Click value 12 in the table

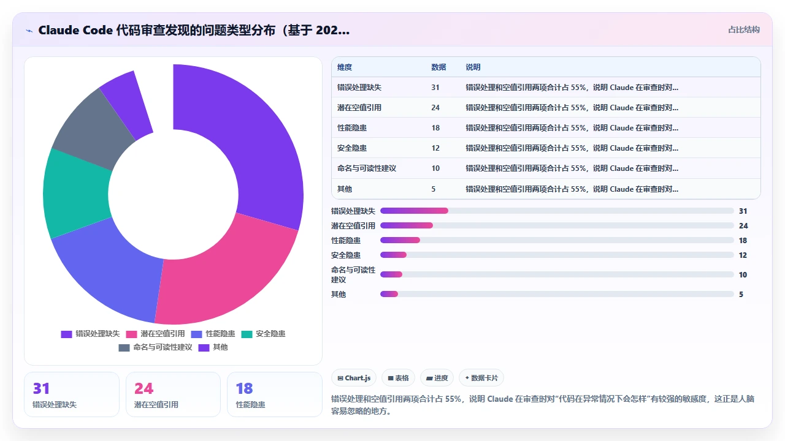[x=435, y=148]
